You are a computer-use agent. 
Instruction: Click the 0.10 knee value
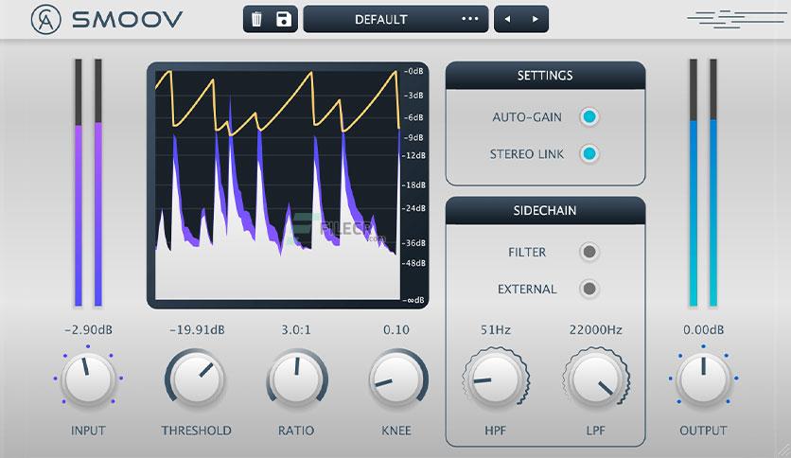(396, 330)
